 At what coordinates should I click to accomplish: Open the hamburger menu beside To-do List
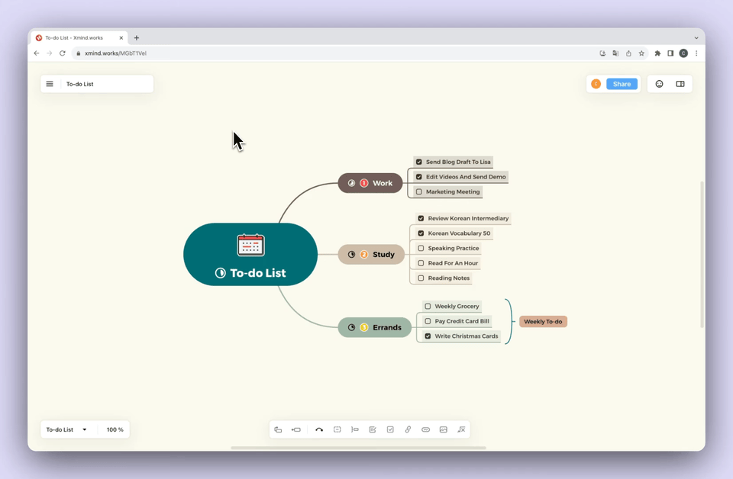(50, 84)
